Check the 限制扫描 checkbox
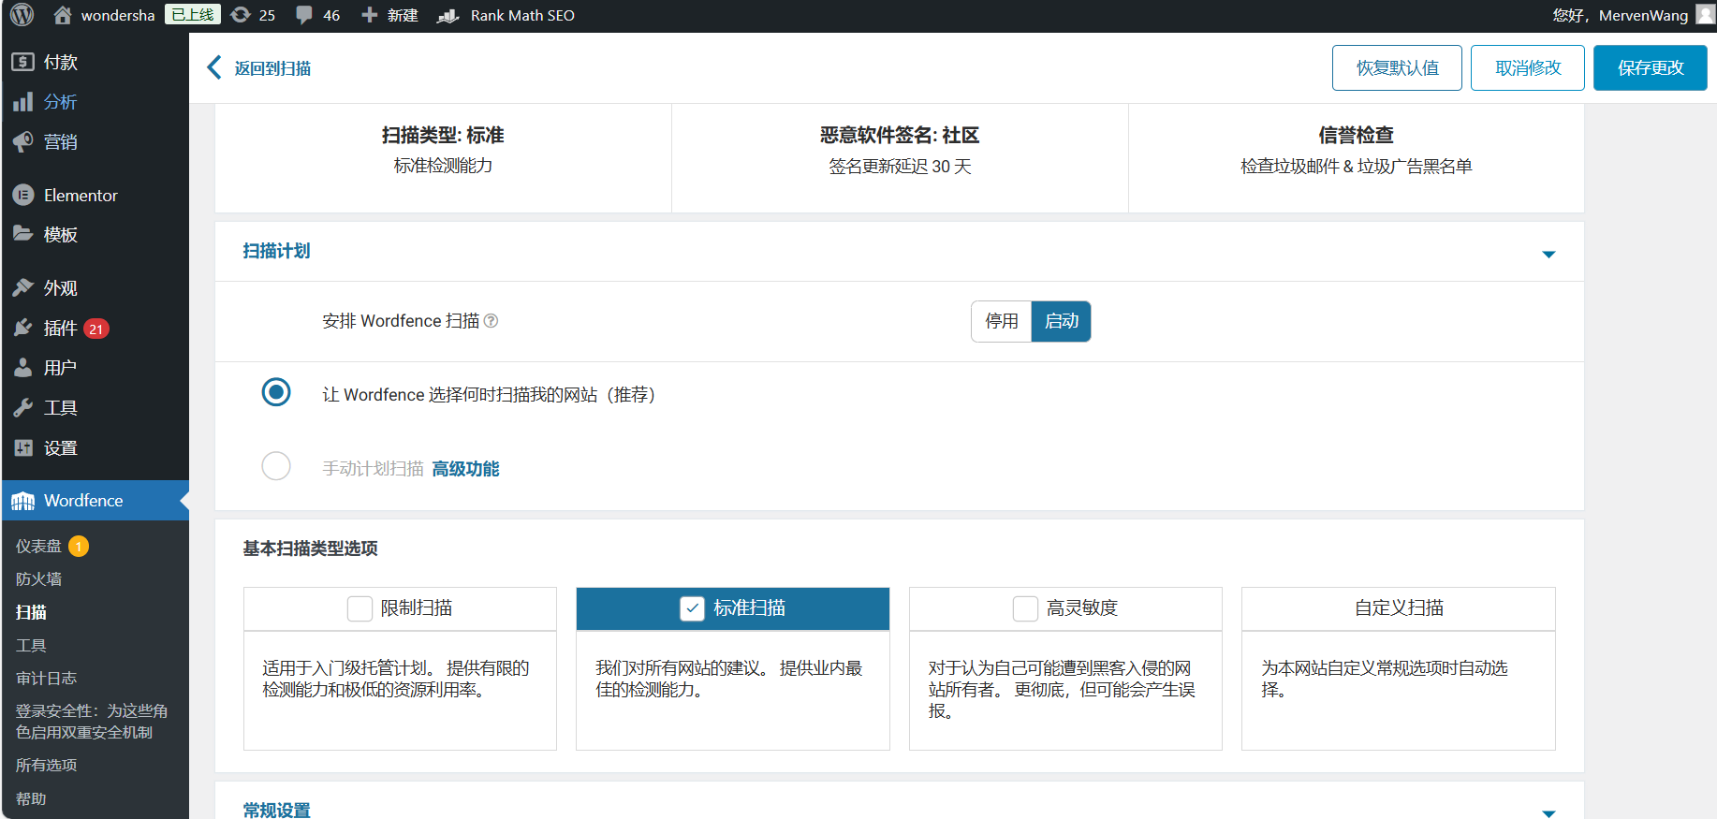Image resolution: width=1717 pixels, height=819 pixels. [360, 608]
